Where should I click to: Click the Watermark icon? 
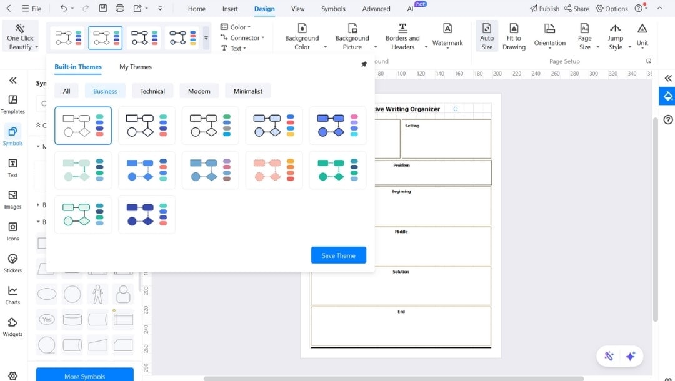(447, 28)
